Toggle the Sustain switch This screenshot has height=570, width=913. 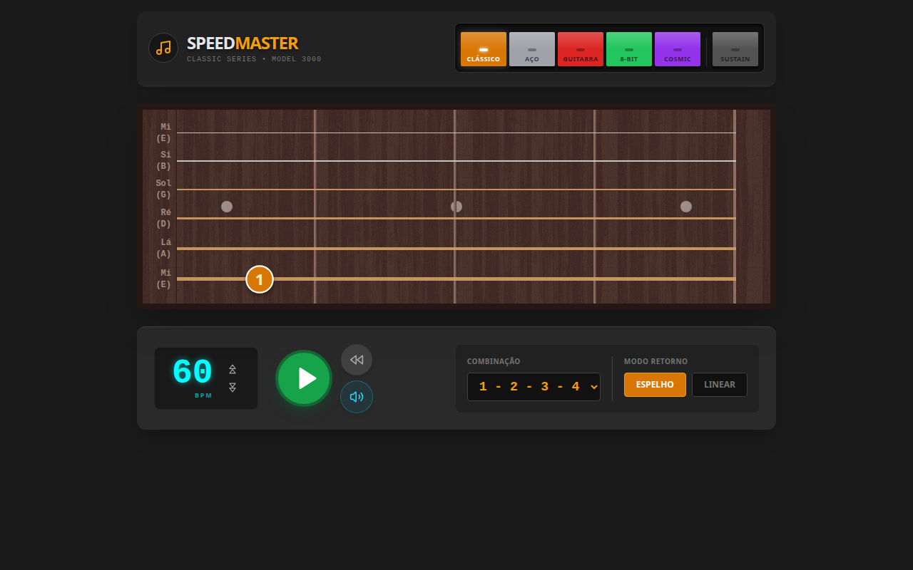[735, 49]
